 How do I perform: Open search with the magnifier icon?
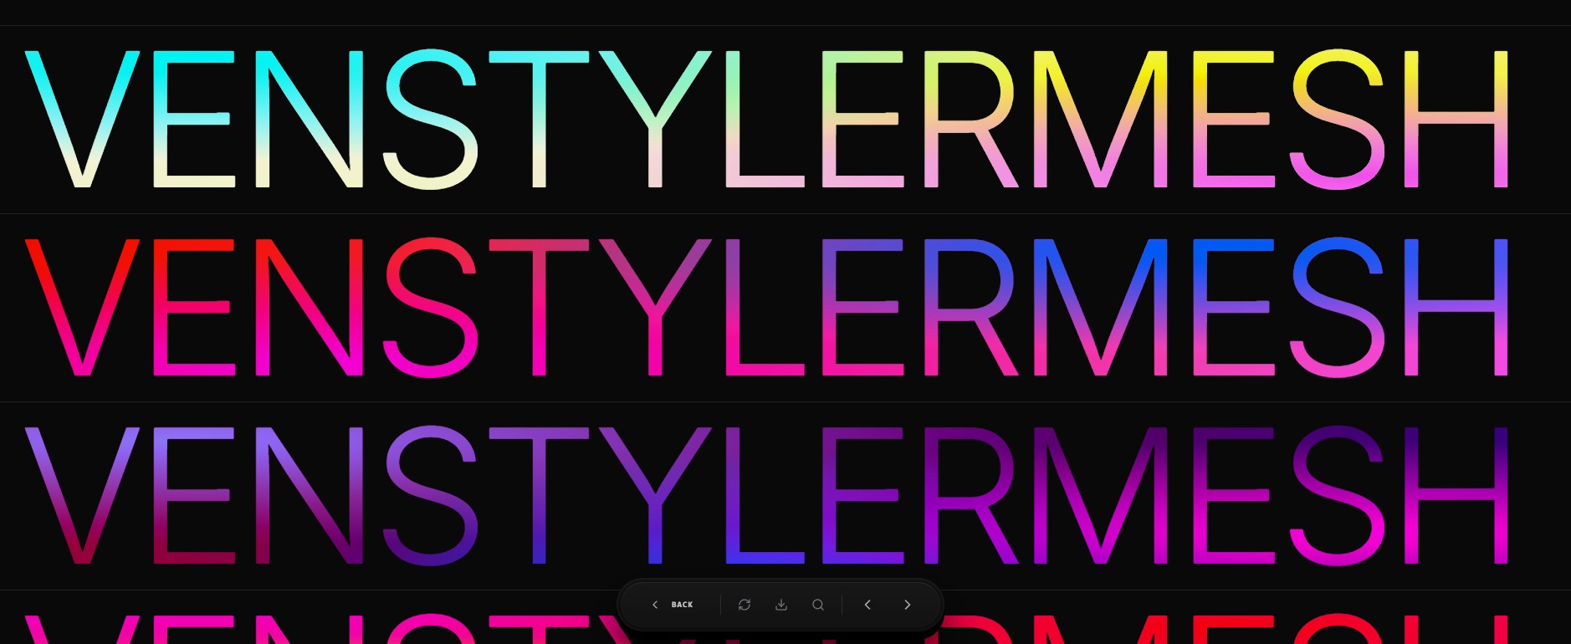pyautogui.click(x=818, y=605)
